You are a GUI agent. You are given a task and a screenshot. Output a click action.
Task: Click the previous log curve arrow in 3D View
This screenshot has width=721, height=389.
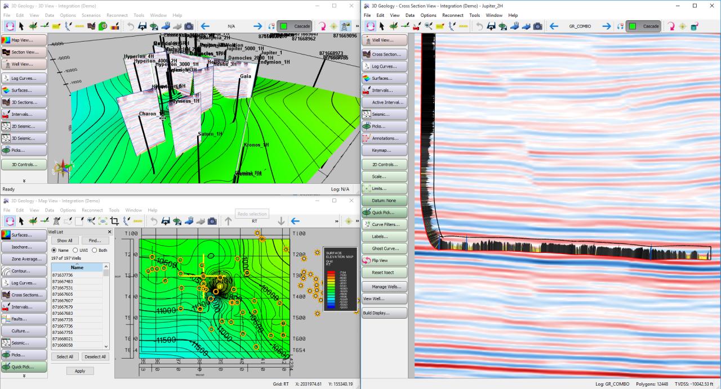pyautogui.click(x=205, y=26)
